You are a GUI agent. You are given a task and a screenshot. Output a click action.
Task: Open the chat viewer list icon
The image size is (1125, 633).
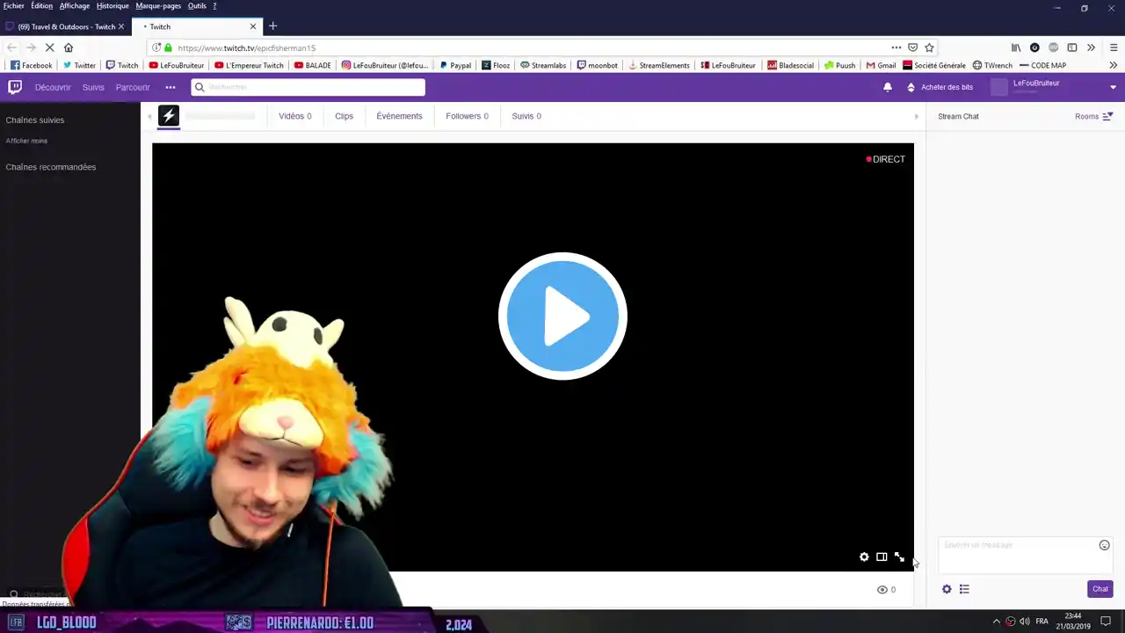[x=964, y=589]
